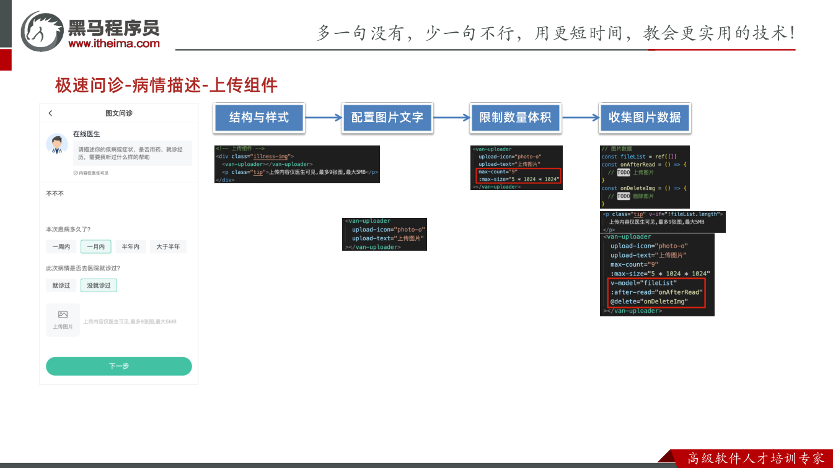This screenshot has width=833, height=468.
Task: Click the online doctor avatar icon
Action: click(x=57, y=144)
